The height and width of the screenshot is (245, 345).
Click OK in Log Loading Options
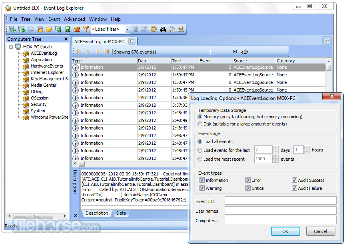(x=285, y=231)
